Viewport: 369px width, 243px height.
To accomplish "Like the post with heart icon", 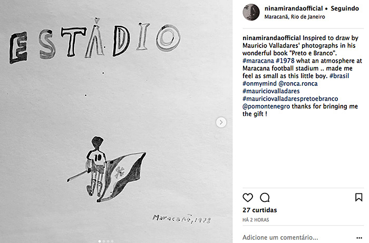I will click(x=248, y=198).
